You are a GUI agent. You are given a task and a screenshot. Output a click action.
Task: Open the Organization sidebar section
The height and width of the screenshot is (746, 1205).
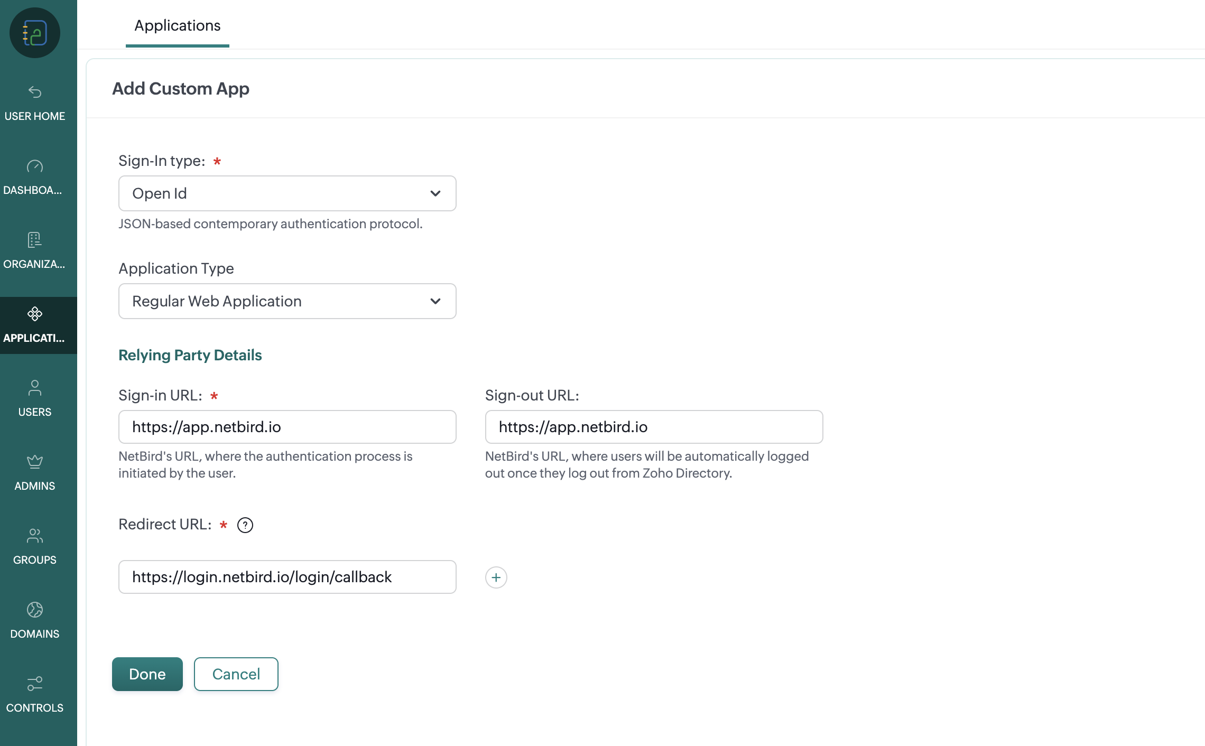point(35,251)
